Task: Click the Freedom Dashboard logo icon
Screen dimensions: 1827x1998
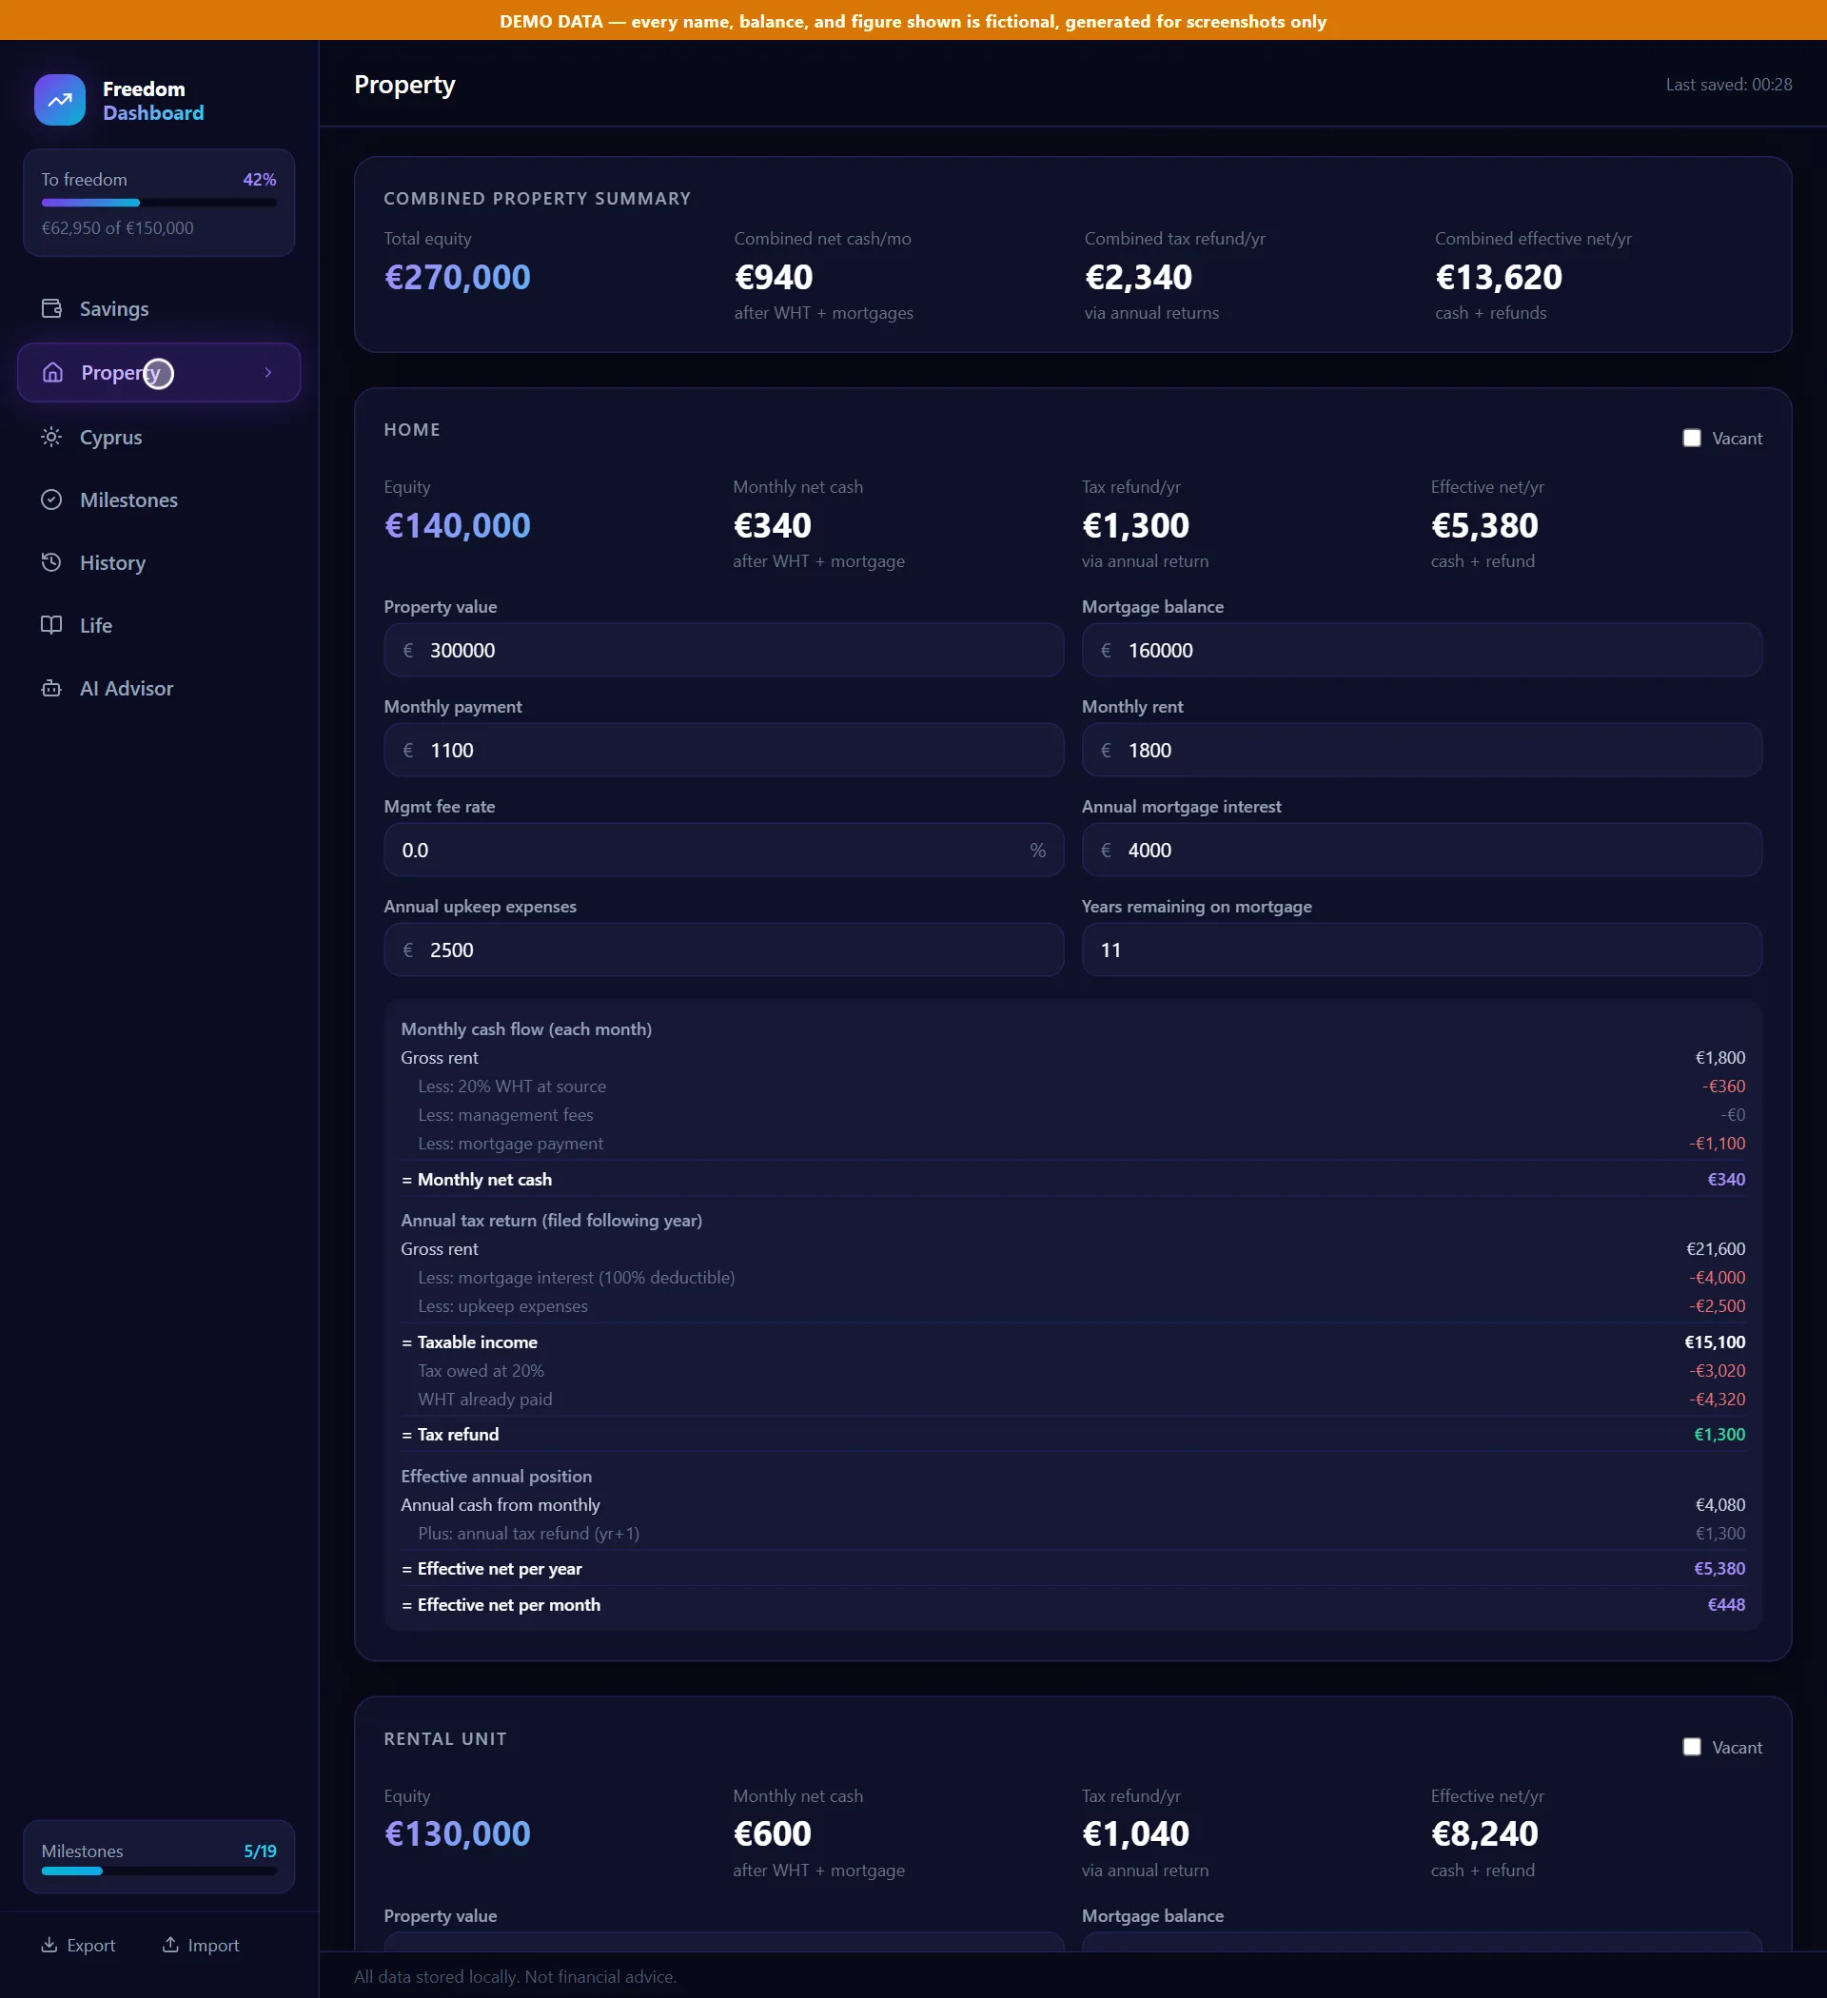Action: [60, 100]
